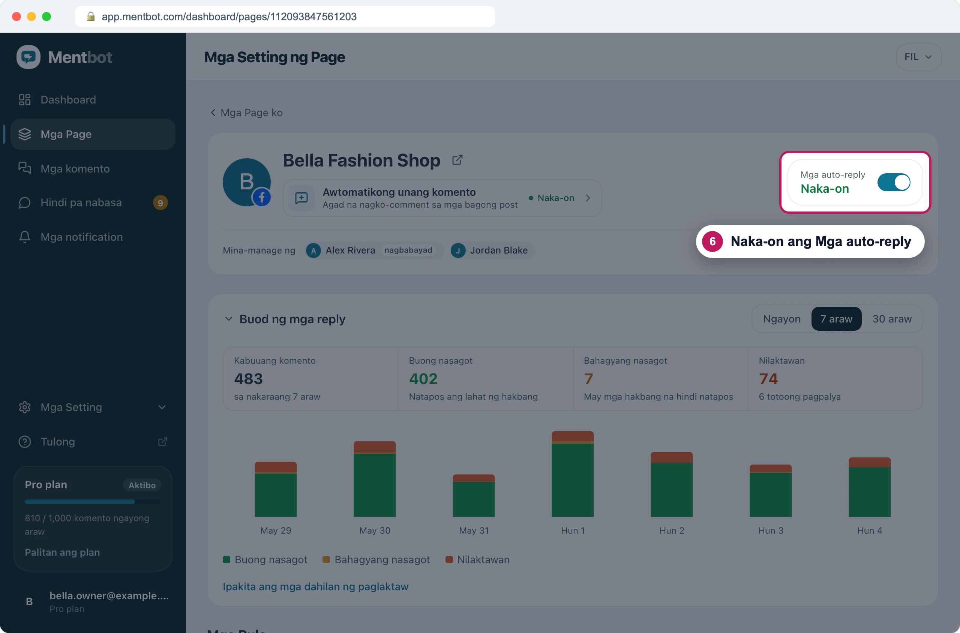
Task: Click the nagbabayad tag beside Alex Rivera
Action: tap(408, 250)
